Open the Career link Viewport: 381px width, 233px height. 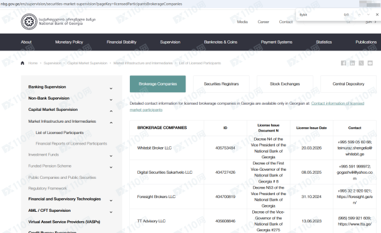263,22
